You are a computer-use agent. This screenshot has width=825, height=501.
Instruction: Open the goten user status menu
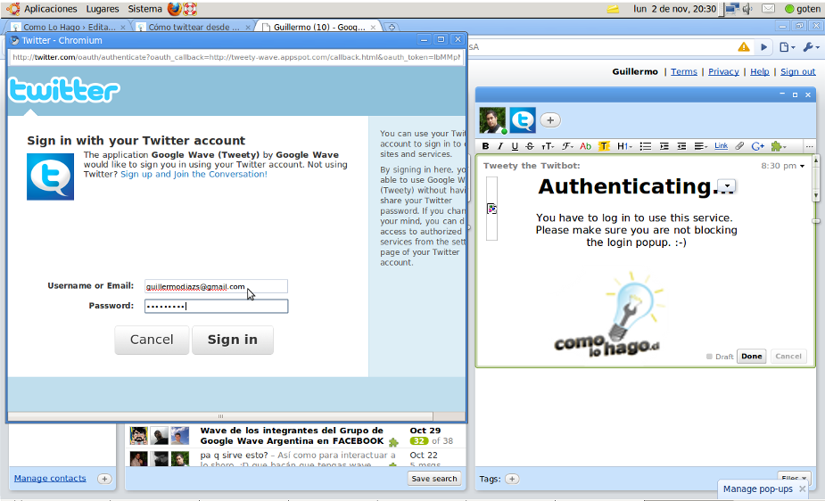click(803, 9)
